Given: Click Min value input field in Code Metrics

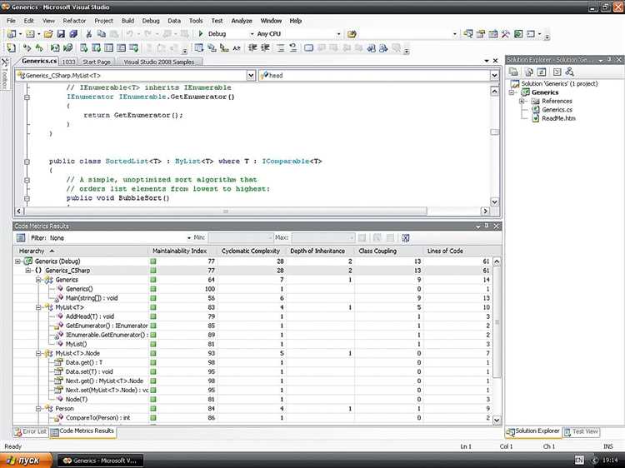Looking at the screenshot, I should [241, 238].
